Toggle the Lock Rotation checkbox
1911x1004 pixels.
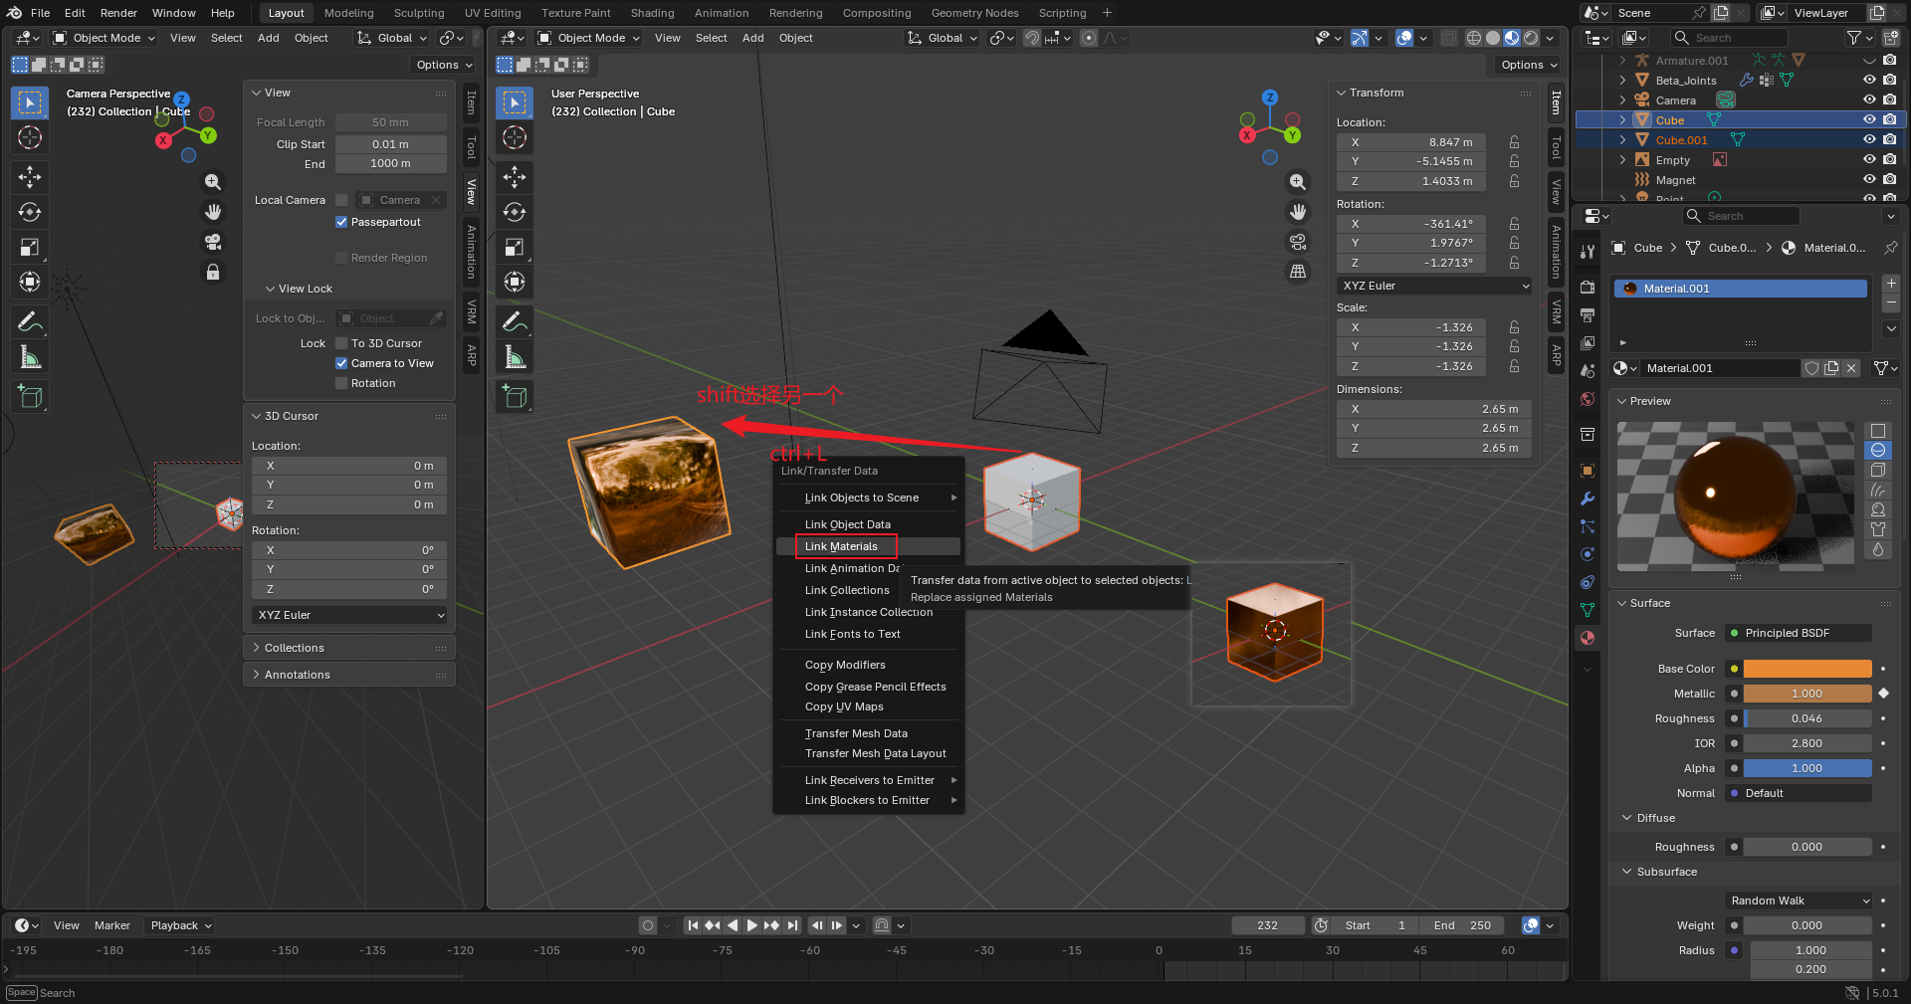(341, 383)
